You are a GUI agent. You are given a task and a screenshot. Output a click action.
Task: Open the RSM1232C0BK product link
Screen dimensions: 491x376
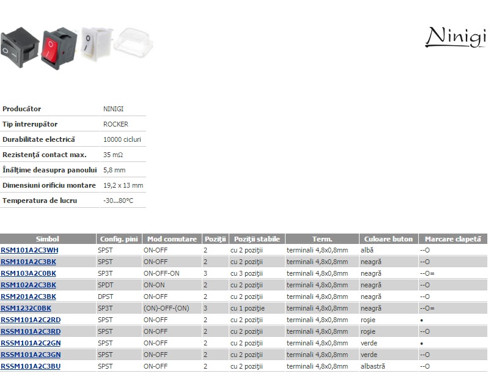point(26,308)
